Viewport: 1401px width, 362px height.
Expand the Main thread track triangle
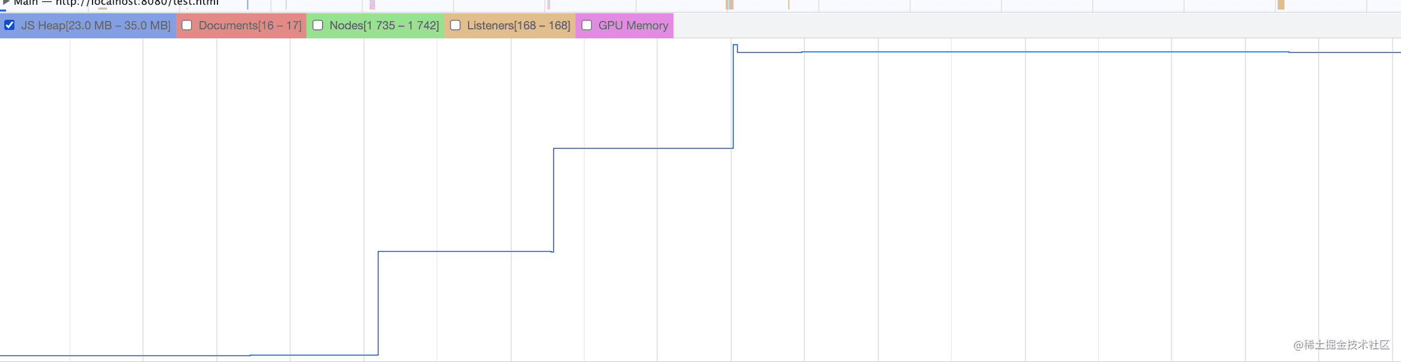coord(5,2)
